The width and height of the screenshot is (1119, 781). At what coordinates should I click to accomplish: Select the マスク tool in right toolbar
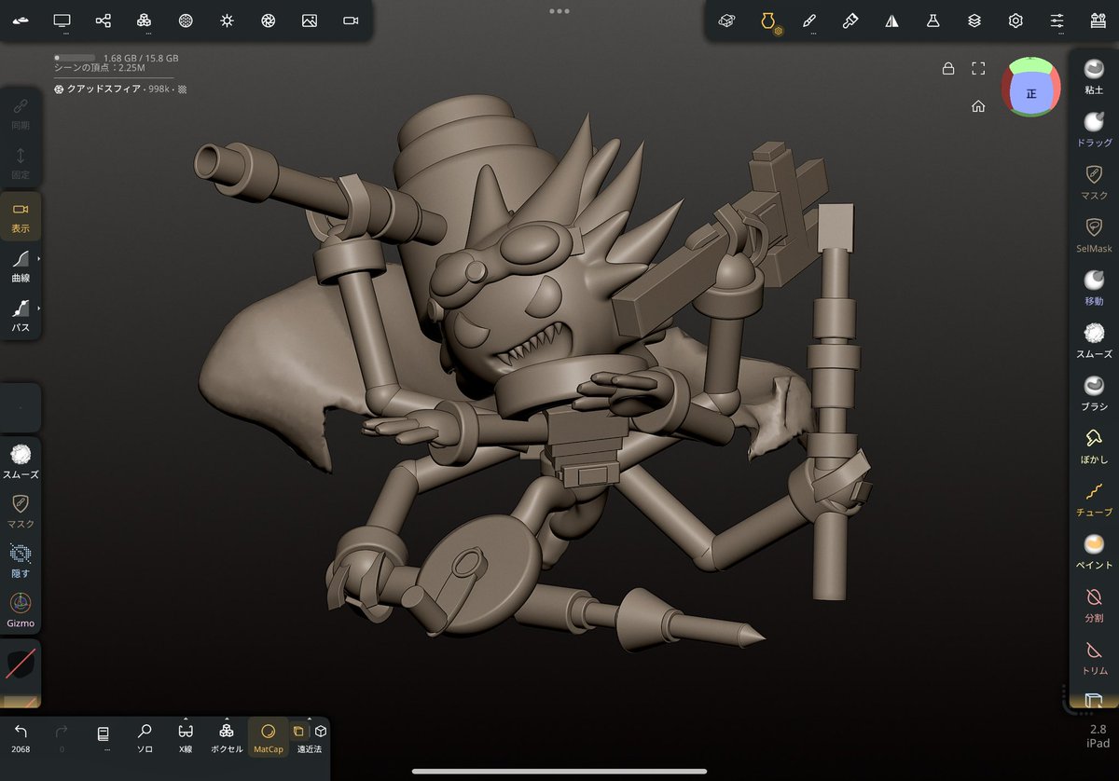[x=1095, y=182]
